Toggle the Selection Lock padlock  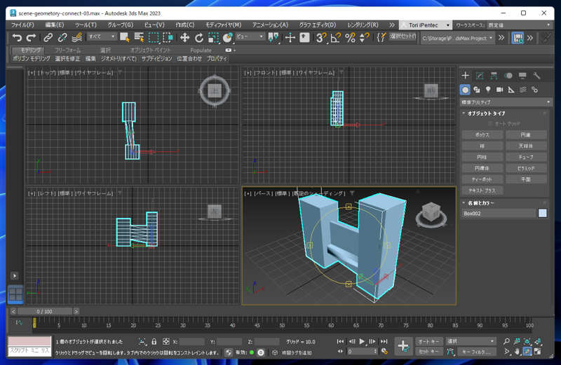(154, 341)
